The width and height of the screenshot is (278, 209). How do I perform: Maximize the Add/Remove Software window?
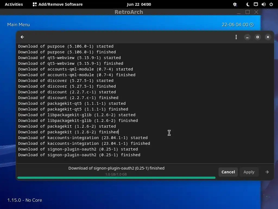point(257,37)
